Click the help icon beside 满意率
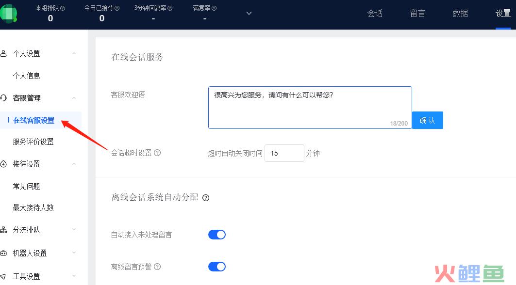The image size is (516, 285). tap(215, 8)
